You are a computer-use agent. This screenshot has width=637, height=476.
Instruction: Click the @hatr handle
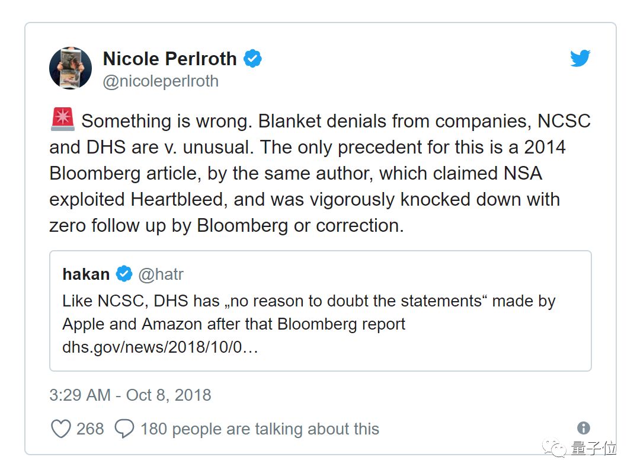point(161,274)
